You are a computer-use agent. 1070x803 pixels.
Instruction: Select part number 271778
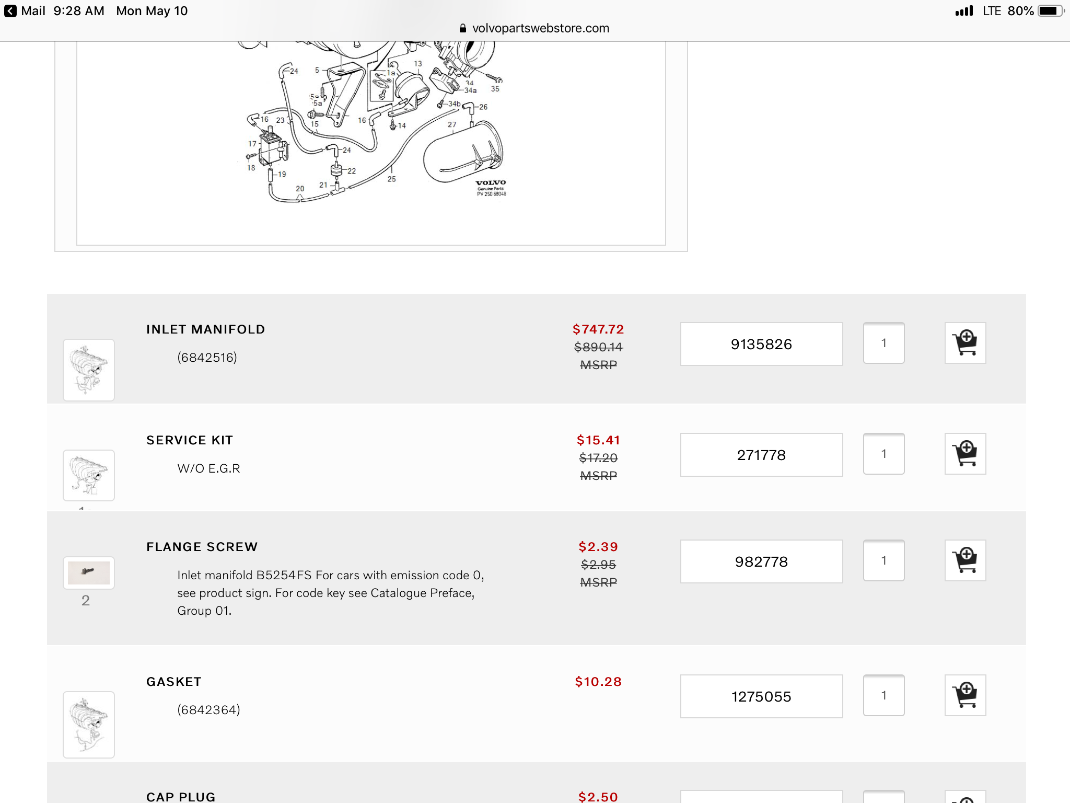pos(761,455)
